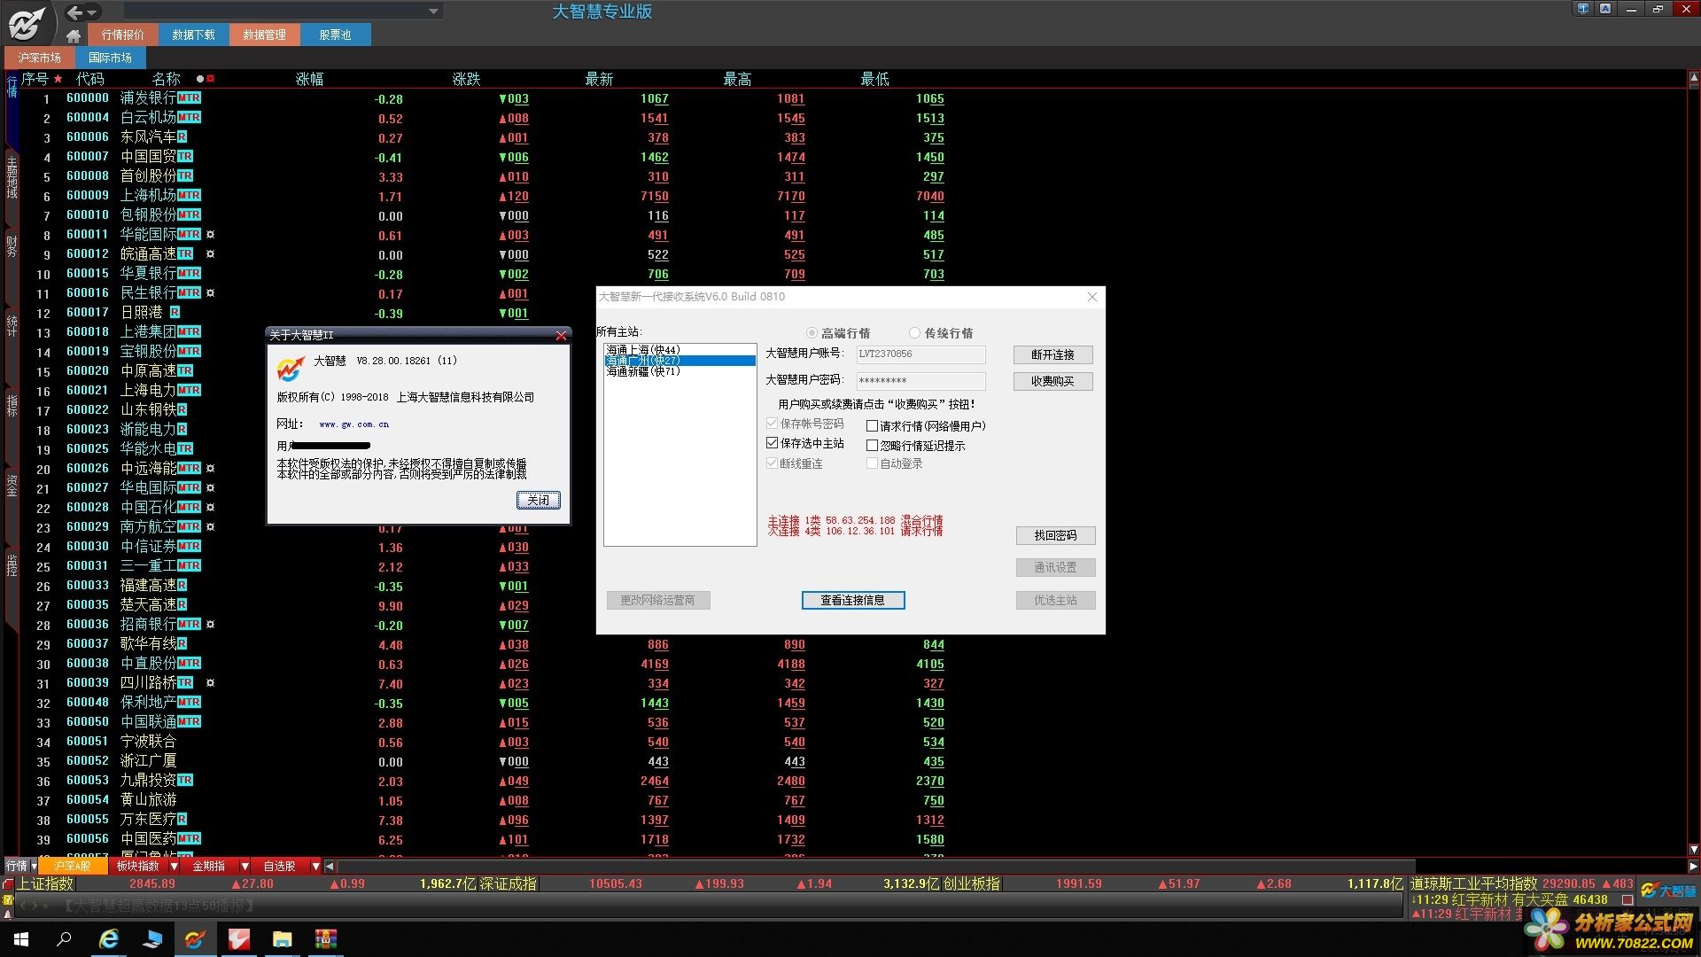Click the sun marker beside 四川路桥
Viewport: 1701px width, 957px height.
211,683
